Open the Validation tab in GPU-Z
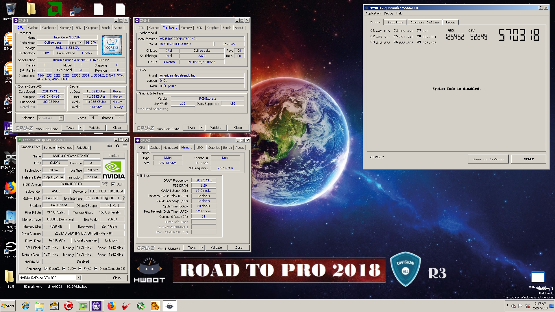 pos(82,148)
